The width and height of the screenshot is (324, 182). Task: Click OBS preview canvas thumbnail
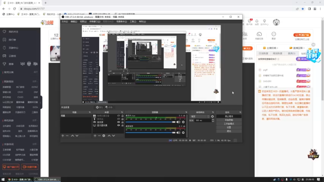pyautogui.click(x=151, y=64)
